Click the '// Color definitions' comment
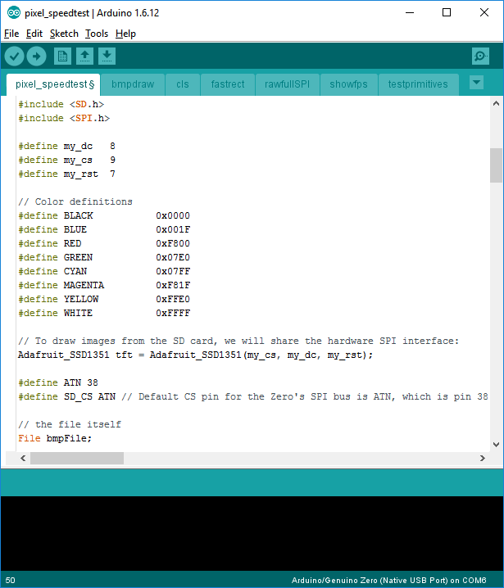This screenshot has height=588, width=504. (x=75, y=201)
